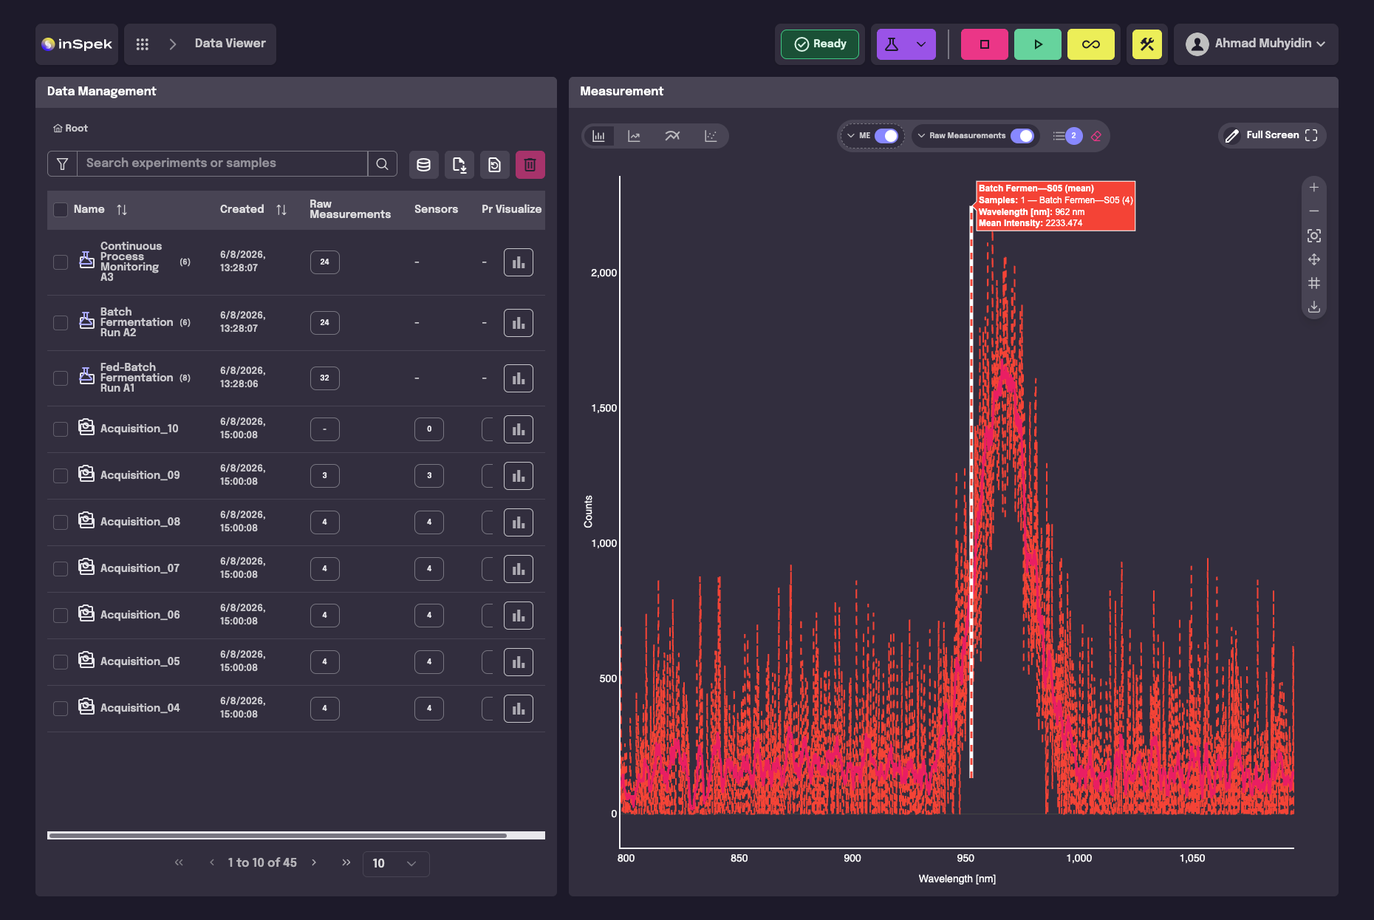Viewport: 1374px width, 920px height.
Task: Visualize Continuous Process Monitoring A3 chart
Action: click(519, 262)
